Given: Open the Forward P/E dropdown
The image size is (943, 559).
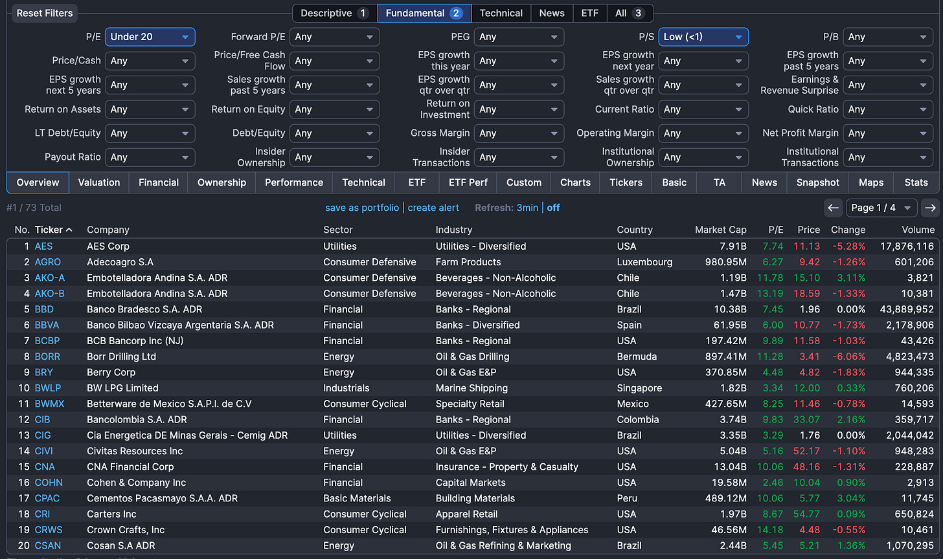Looking at the screenshot, I should (x=334, y=37).
